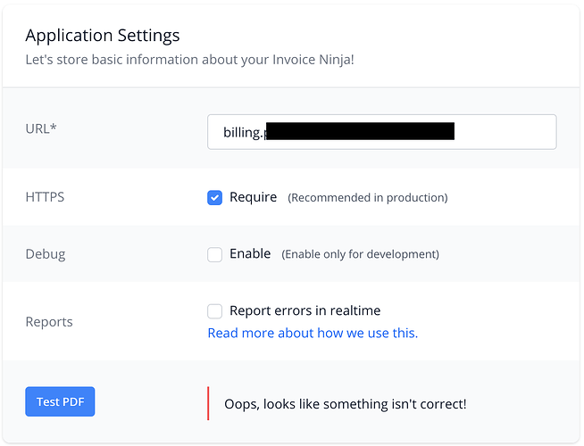The height and width of the screenshot is (446, 584).
Task: Click '(Recommended in production)' hint text
Action: point(368,197)
